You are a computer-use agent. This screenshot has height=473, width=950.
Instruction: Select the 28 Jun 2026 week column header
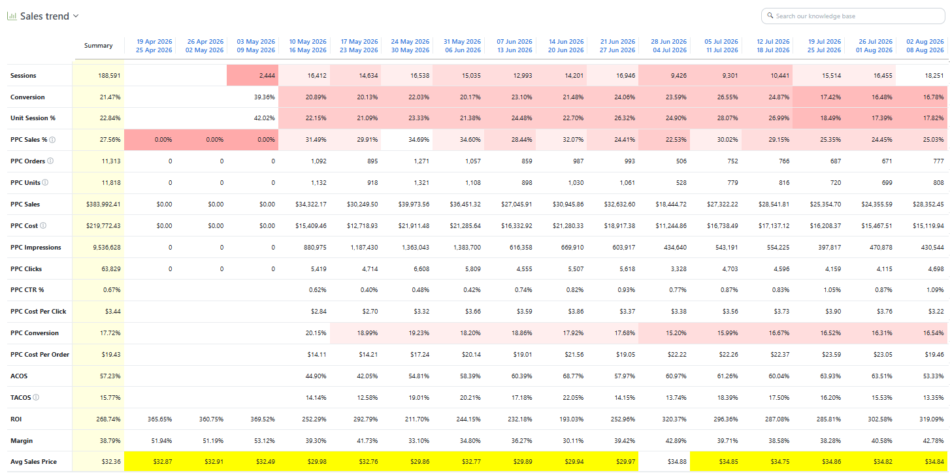coord(668,46)
